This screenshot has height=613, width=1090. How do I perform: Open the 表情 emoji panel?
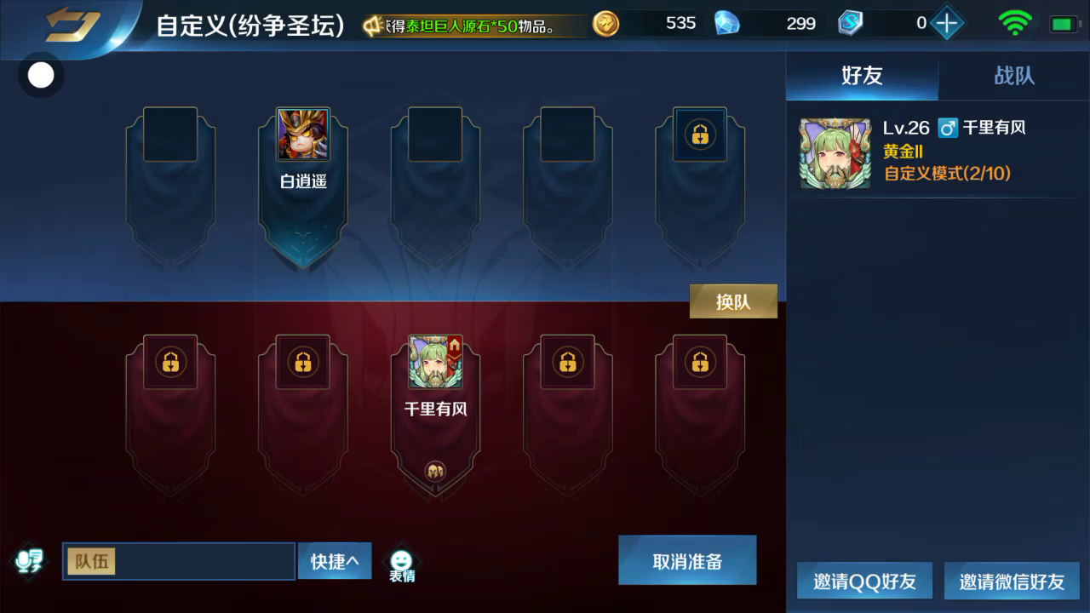[402, 565]
